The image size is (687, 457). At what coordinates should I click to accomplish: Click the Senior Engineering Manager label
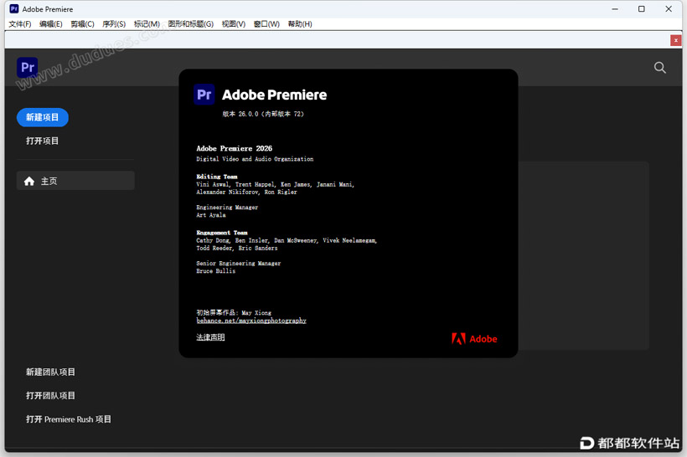click(x=239, y=264)
